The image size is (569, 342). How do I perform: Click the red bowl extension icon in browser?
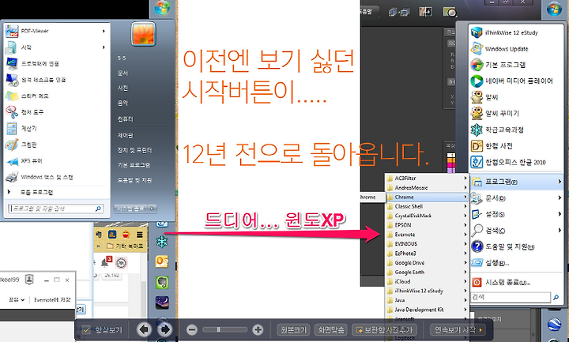126,235
